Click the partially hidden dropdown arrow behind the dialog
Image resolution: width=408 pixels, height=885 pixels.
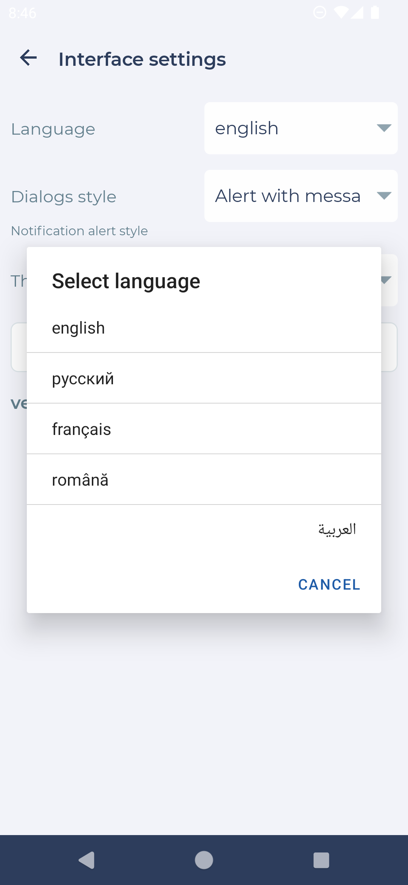coord(387,280)
